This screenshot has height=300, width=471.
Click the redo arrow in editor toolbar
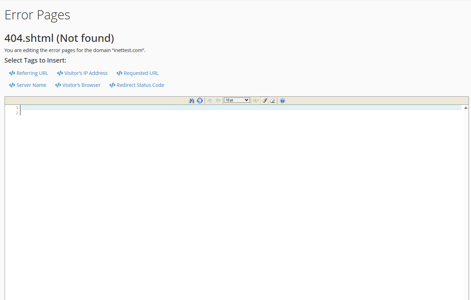(x=218, y=101)
